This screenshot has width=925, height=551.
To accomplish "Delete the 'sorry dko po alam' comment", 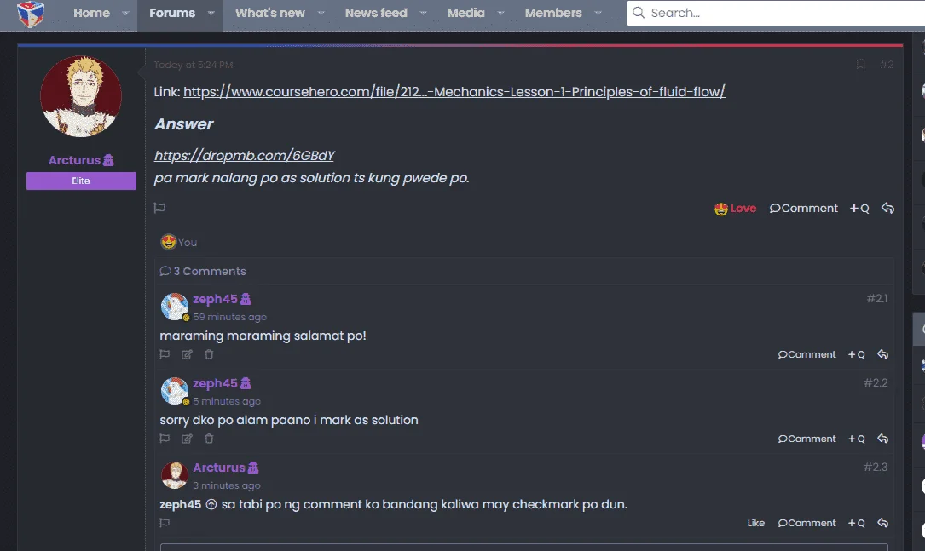I will tap(209, 439).
